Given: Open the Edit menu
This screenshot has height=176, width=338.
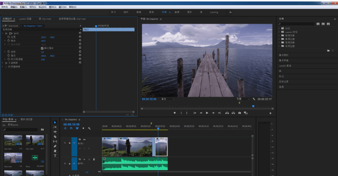Looking at the screenshot, I should [14, 7].
